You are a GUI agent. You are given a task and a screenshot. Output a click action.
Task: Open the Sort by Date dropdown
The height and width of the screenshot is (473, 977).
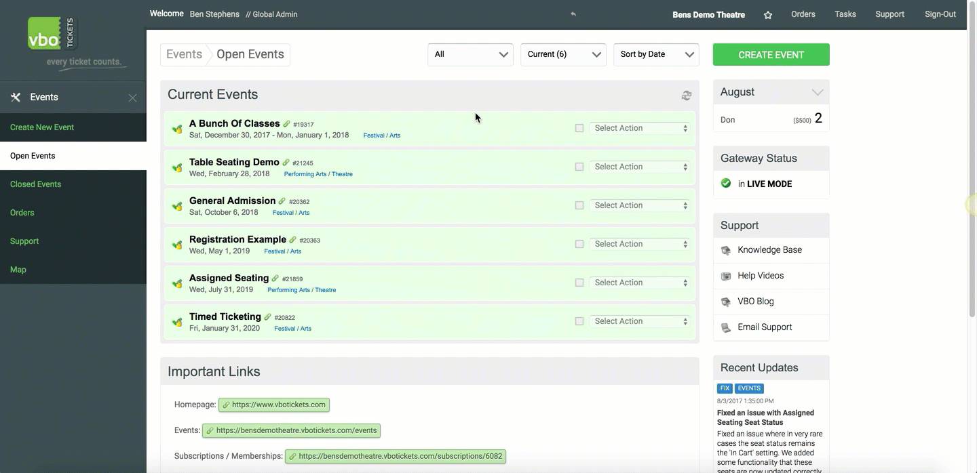coord(656,55)
